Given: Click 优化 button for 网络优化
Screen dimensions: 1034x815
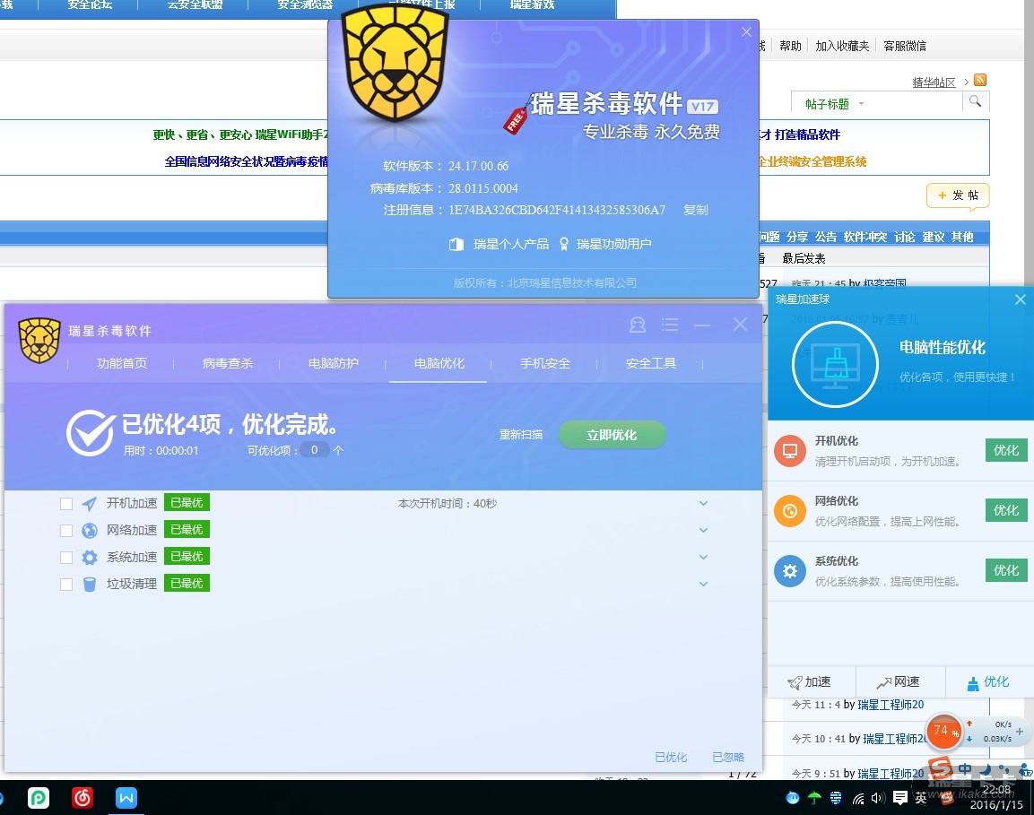Looking at the screenshot, I should point(1006,510).
